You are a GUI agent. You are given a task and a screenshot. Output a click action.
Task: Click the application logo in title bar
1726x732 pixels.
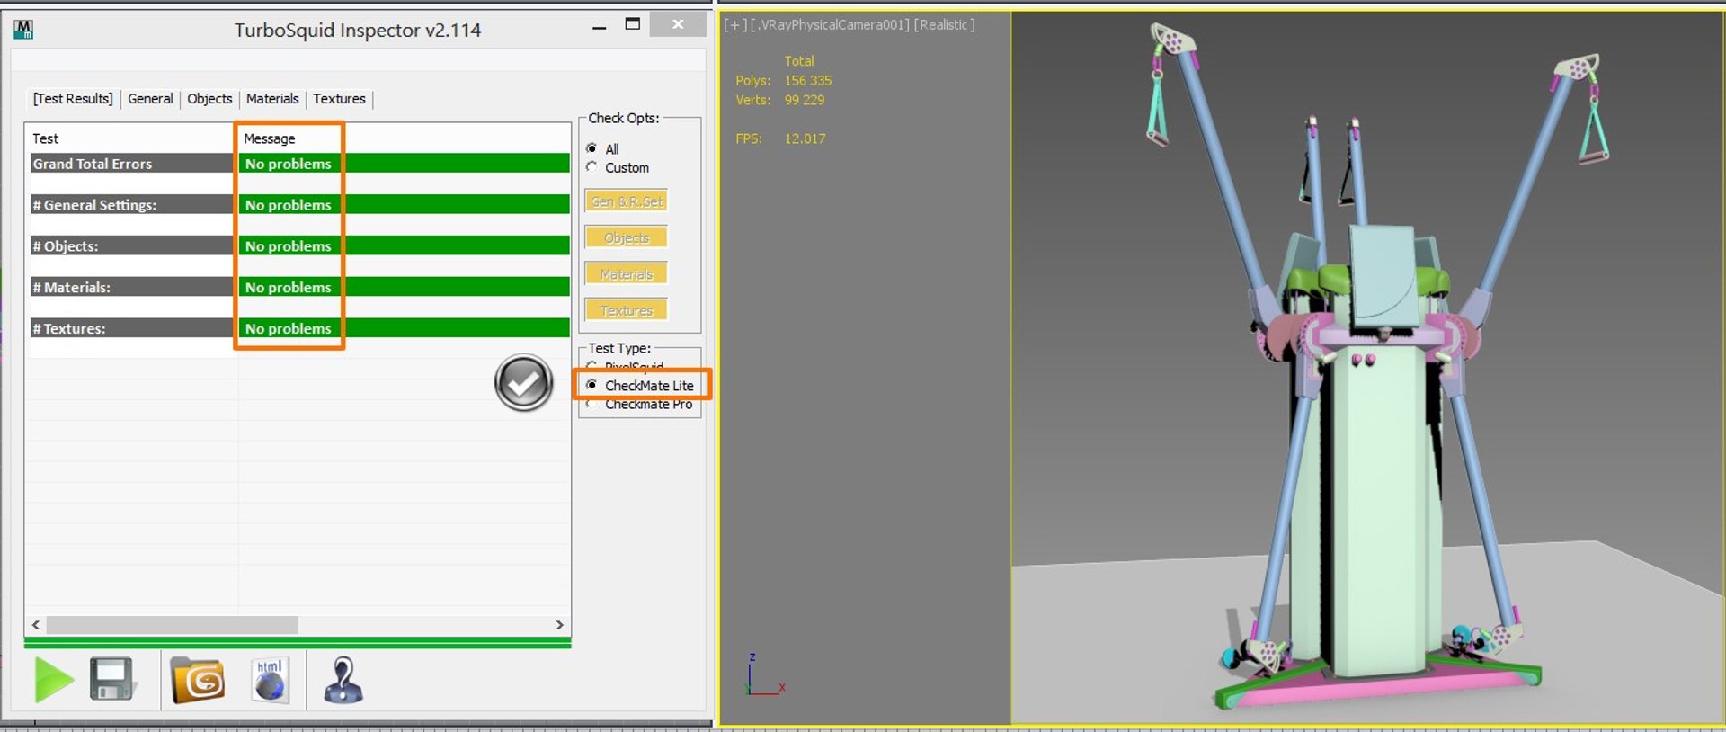click(23, 30)
